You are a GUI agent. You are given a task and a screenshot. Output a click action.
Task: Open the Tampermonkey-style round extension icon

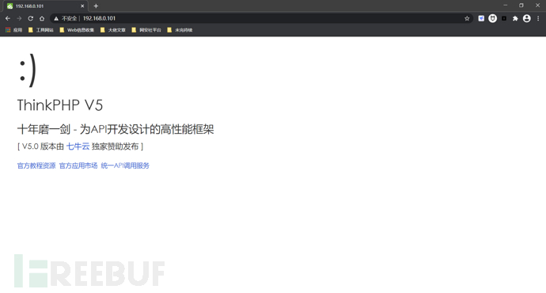pos(492,18)
